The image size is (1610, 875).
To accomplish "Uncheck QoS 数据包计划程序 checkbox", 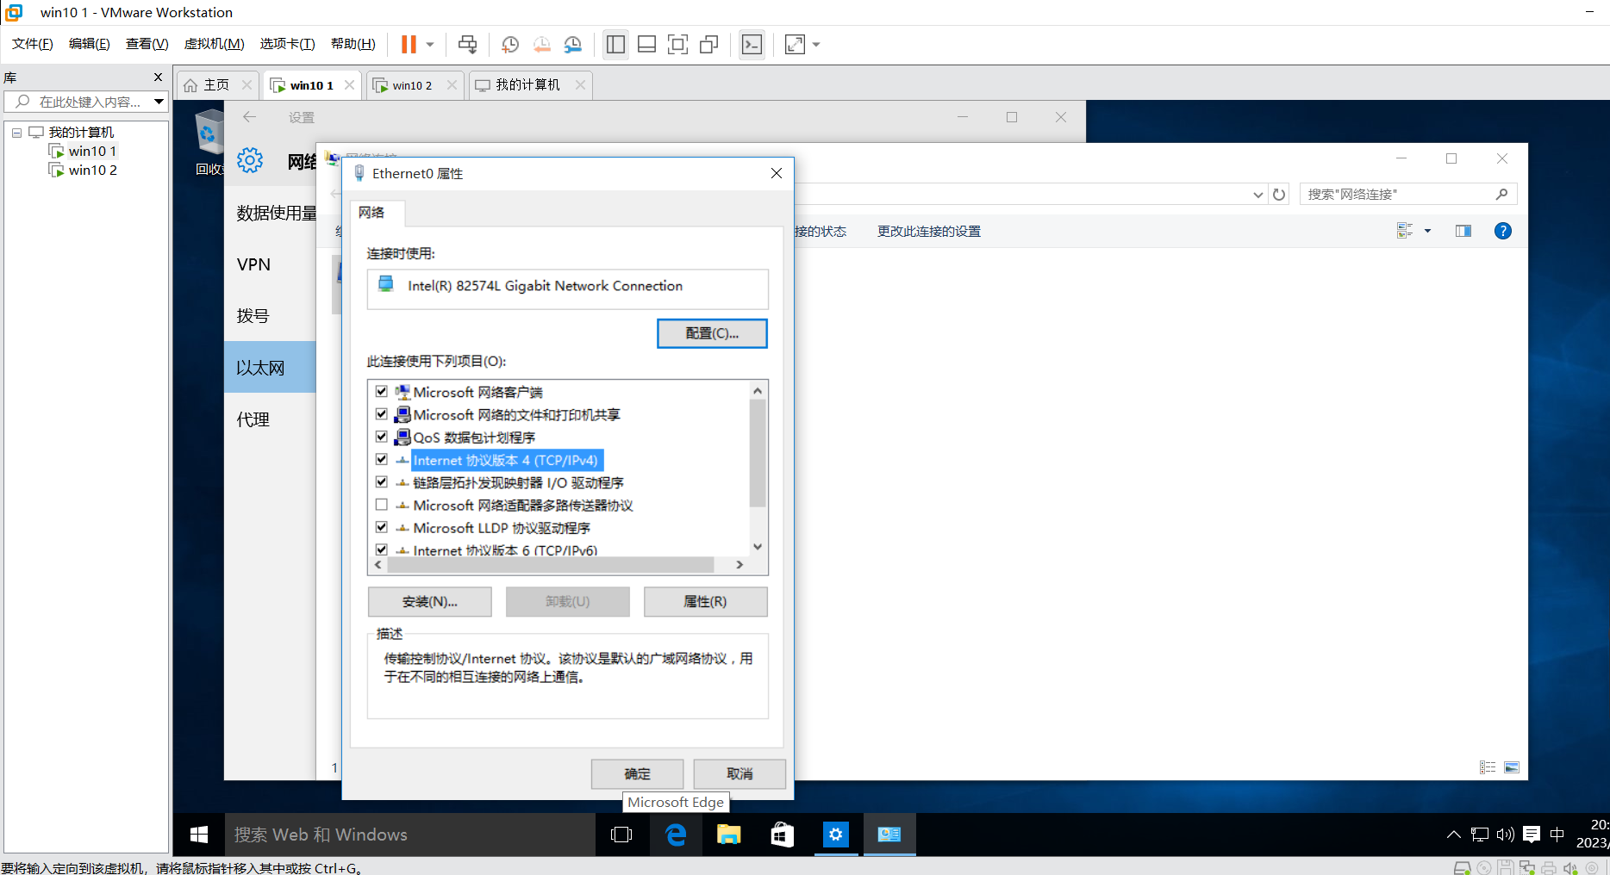I will [382, 437].
